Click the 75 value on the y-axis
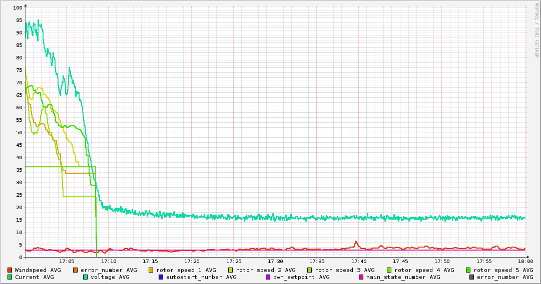Screen dimensions: 541x284 pos(19,70)
